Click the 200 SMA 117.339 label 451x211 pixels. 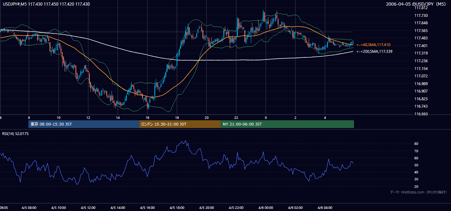pyautogui.click(x=374, y=51)
